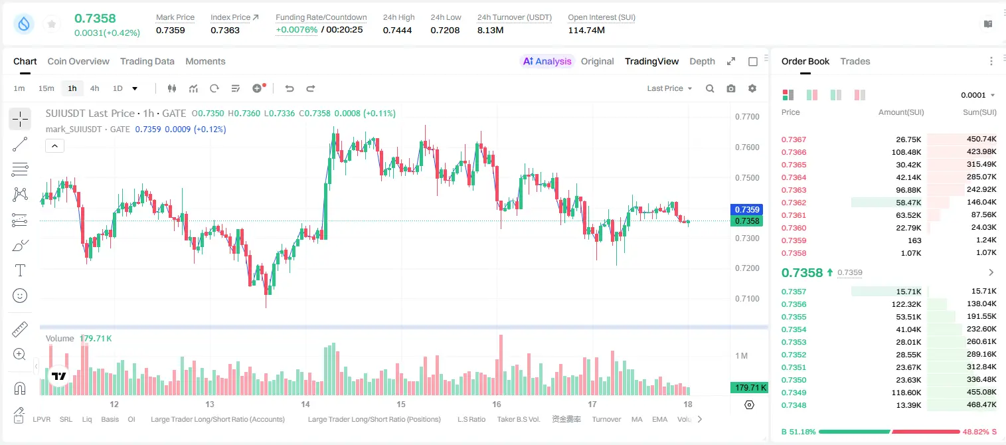This screenshot has width=1006, height=445.
Task: Activate the AI Analysis button
Action: click(x=547, y=61)
